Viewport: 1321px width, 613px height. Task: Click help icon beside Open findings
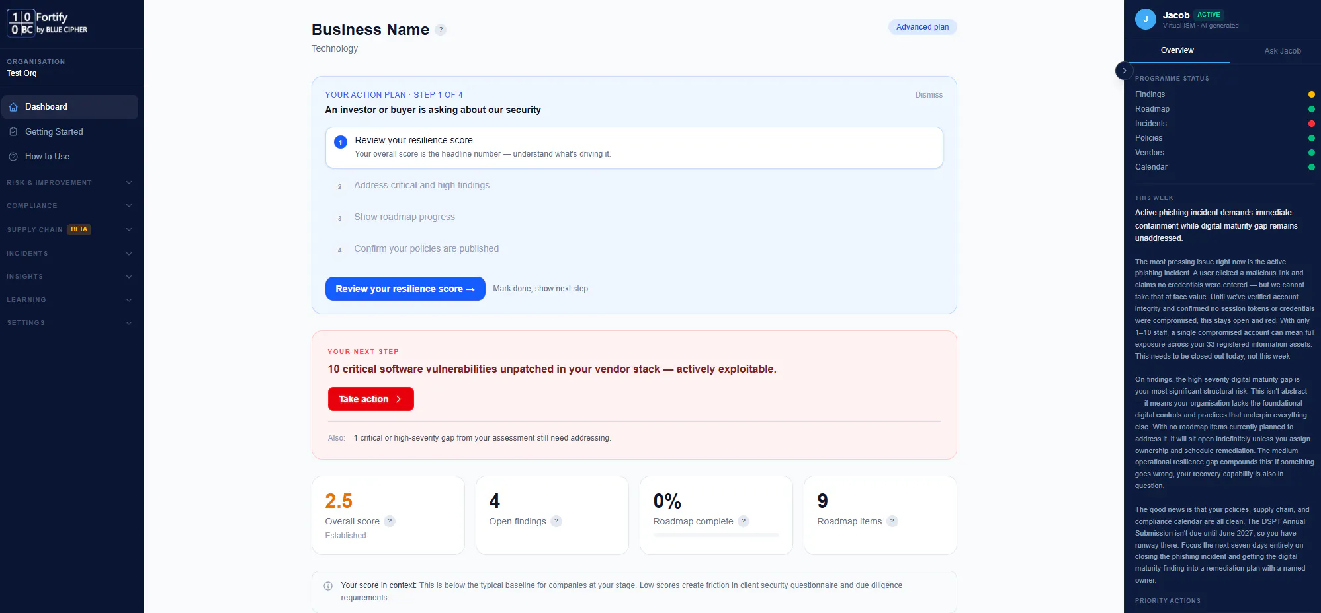(x=557, y=521)
